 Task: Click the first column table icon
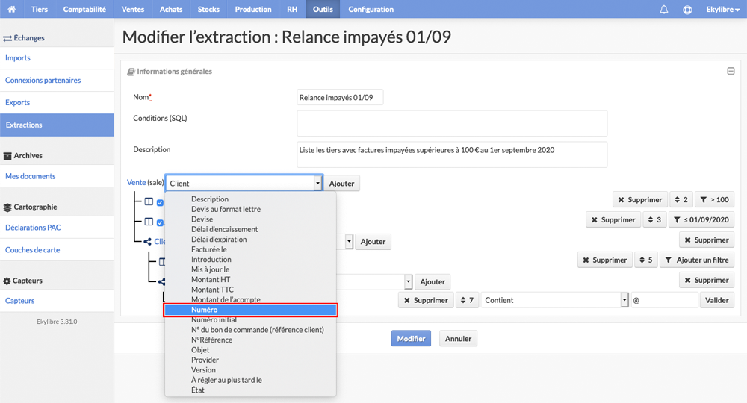[x=149, y=201]
